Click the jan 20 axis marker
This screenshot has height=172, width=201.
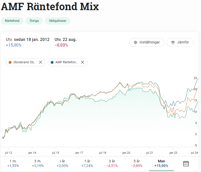pos(126,153)
